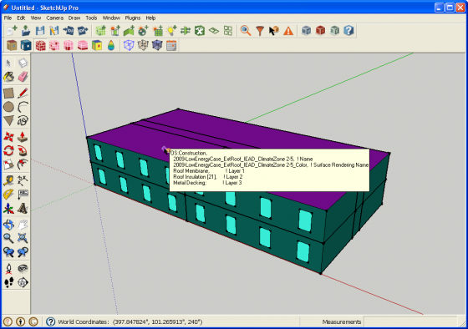Viewport: 468px width, 329px height.
Task: Click the Inspector magnifier icon
Action: coord(246,31)
